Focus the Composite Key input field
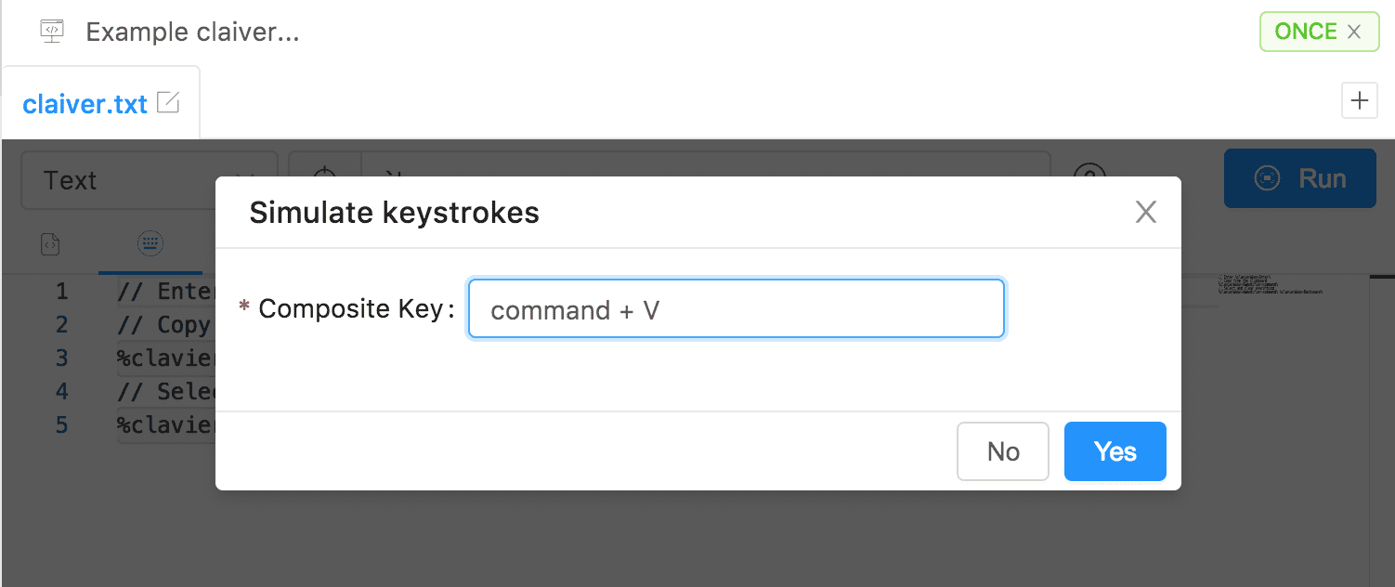 click(736, 309)
